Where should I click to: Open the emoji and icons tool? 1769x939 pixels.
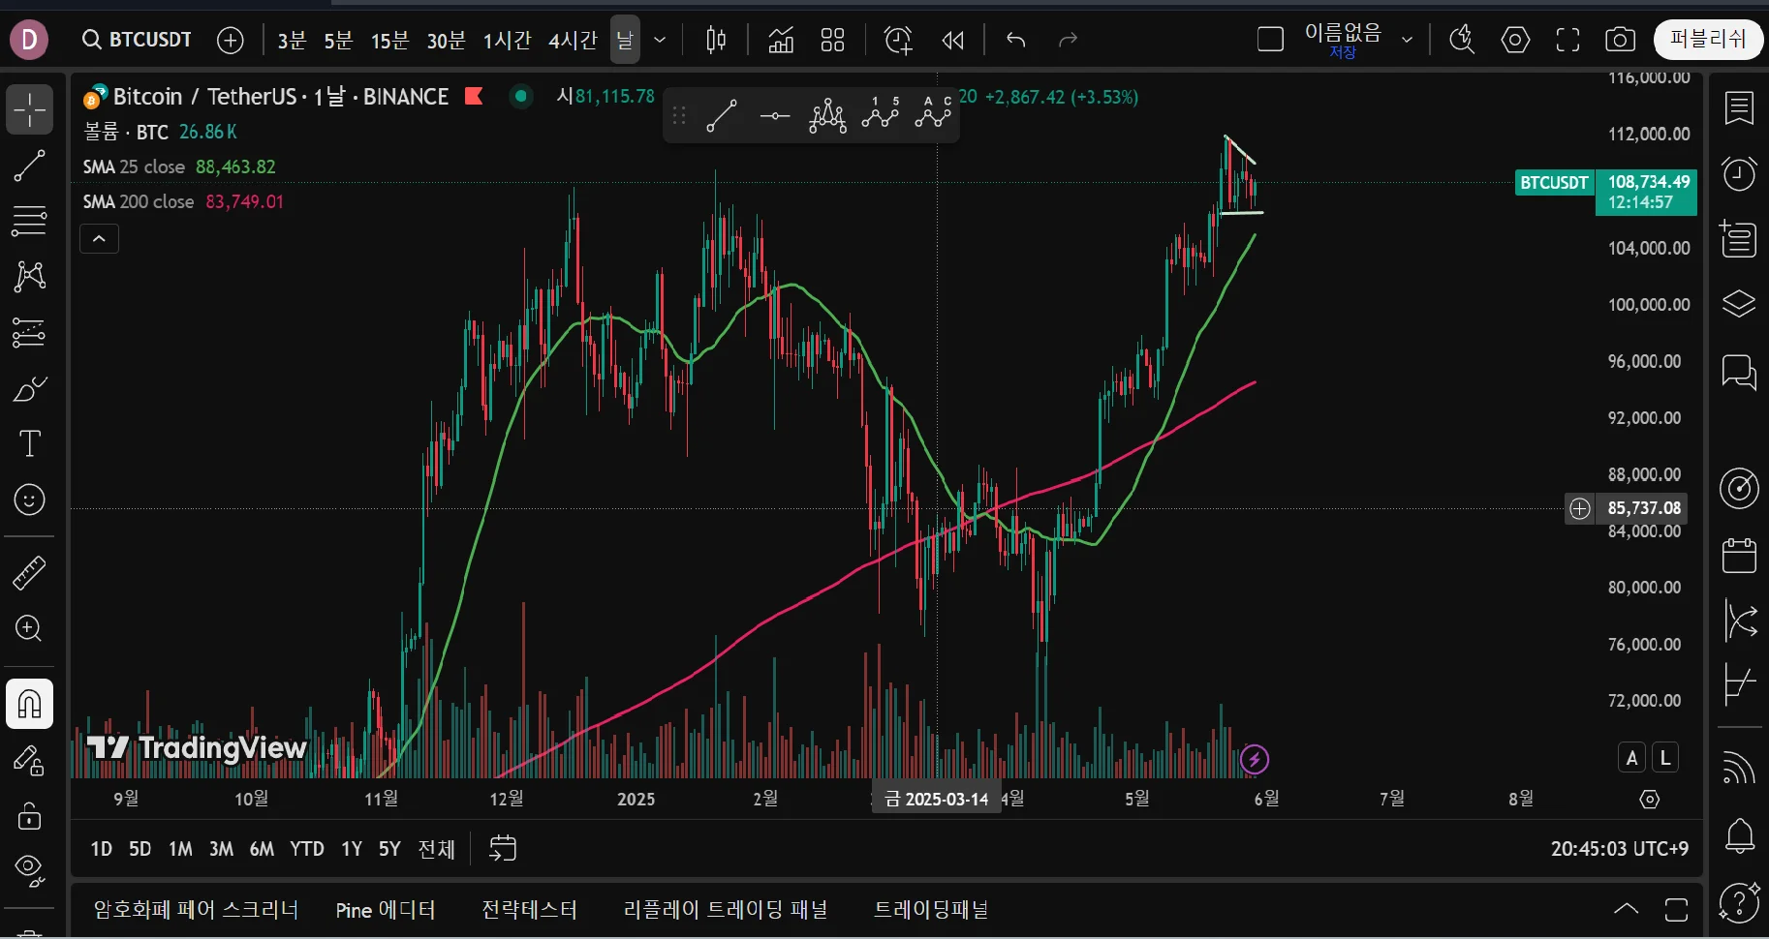point(30,500)
